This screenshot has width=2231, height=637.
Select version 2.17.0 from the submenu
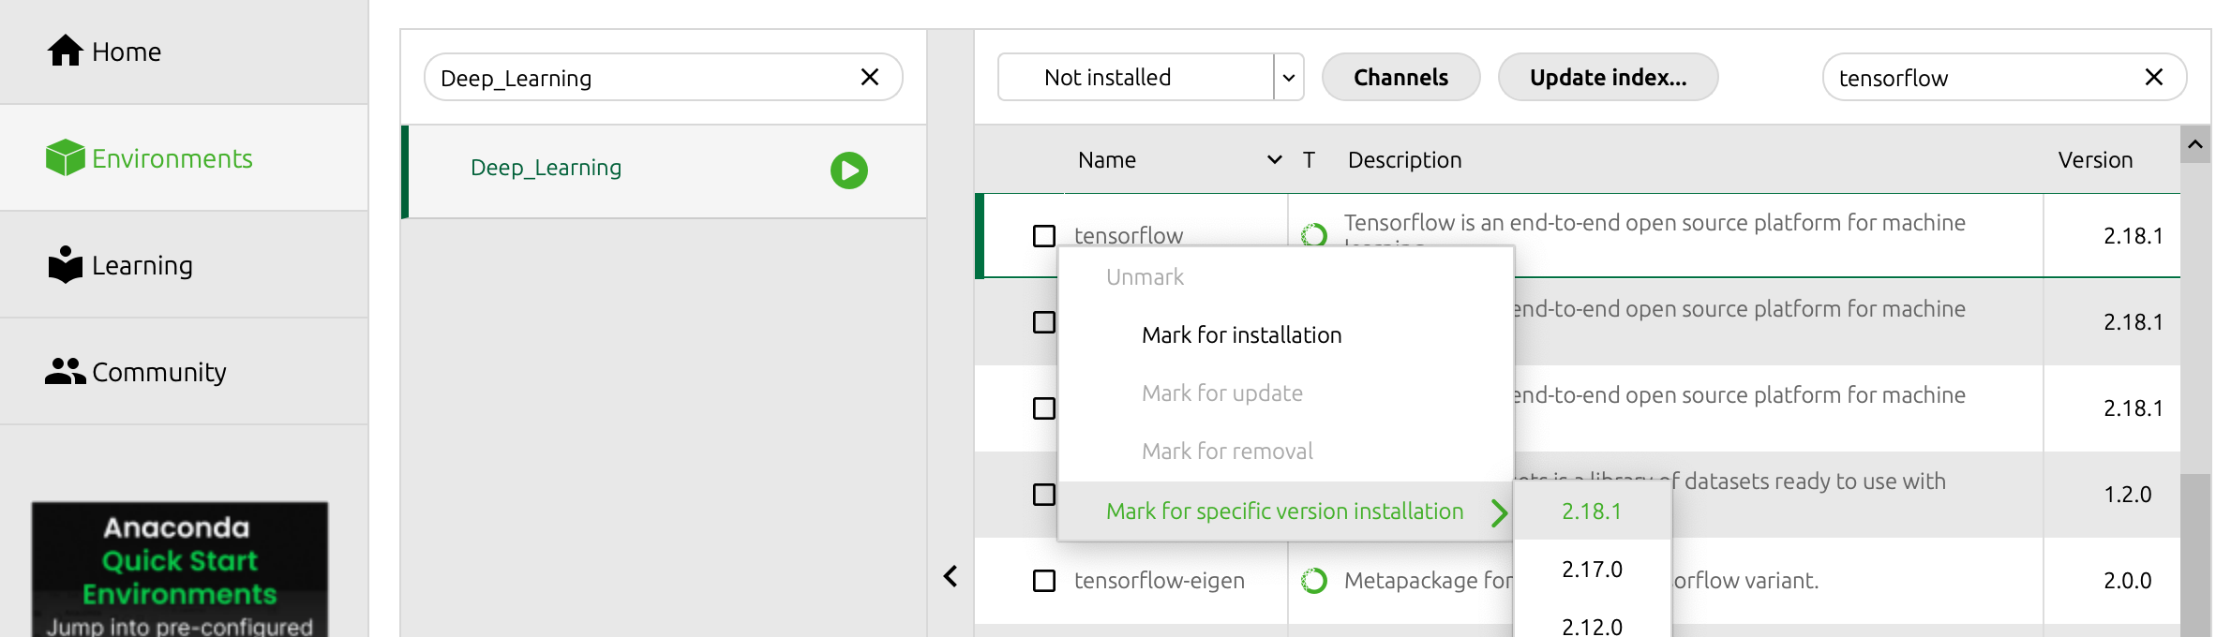coord(1592,570)
